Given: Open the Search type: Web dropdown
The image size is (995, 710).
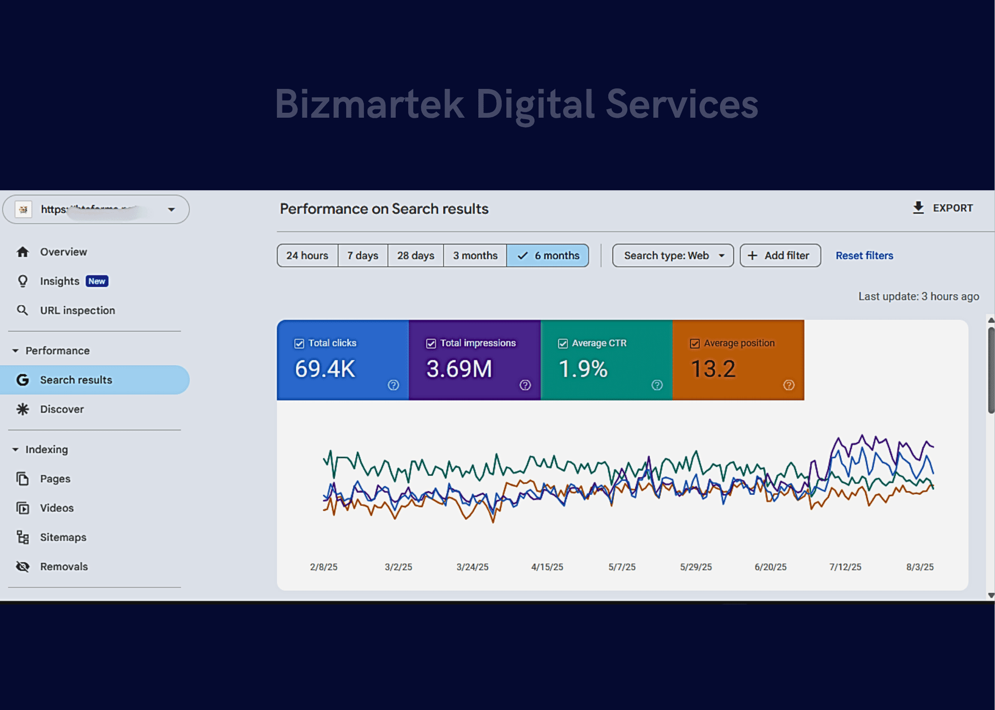Looking at the screenshot, I should coord(673,256).
